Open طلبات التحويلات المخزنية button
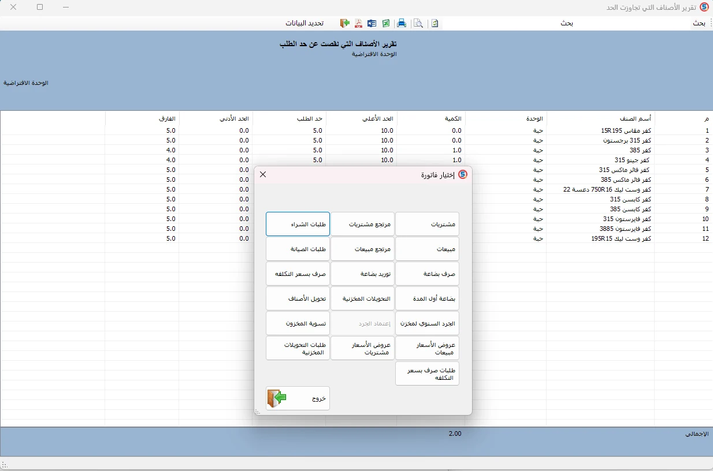 tap(298, 348)
